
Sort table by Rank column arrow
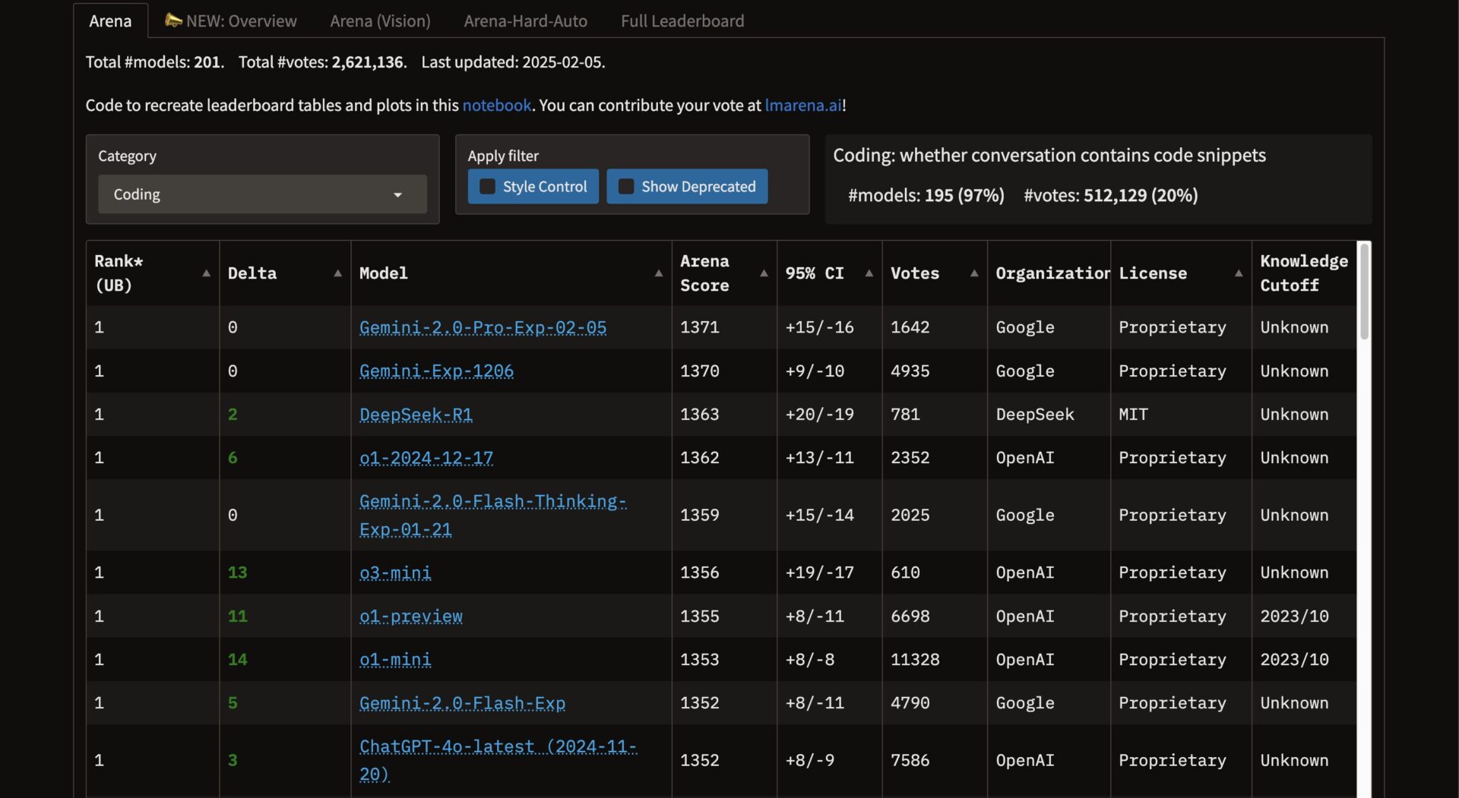(x=206, y=273)
